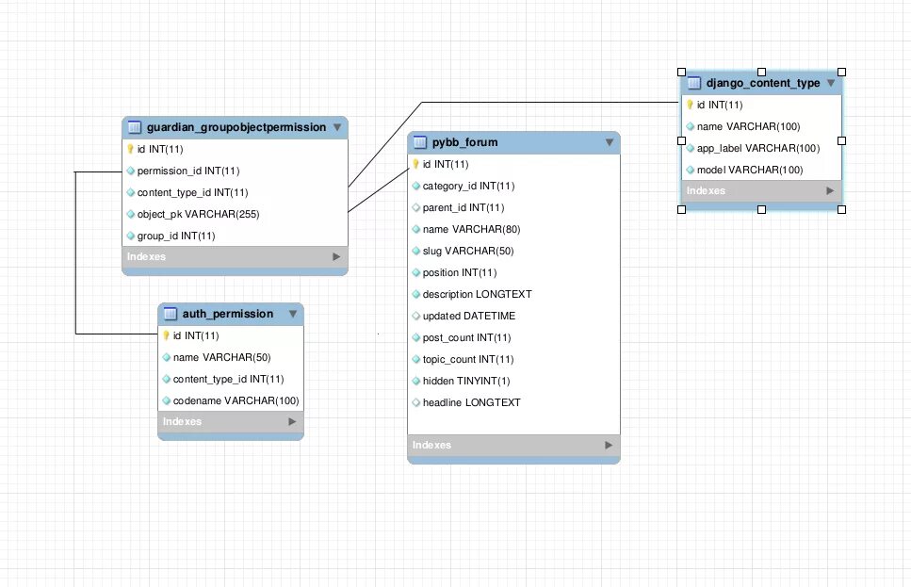Click the auth_permission table icon
The image size is (911, 587).
pos(171,314)
